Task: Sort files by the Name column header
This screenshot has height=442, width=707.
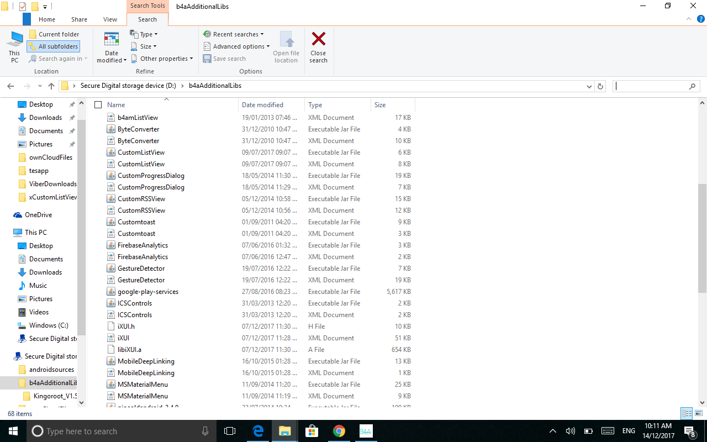Action: (171, 105)
